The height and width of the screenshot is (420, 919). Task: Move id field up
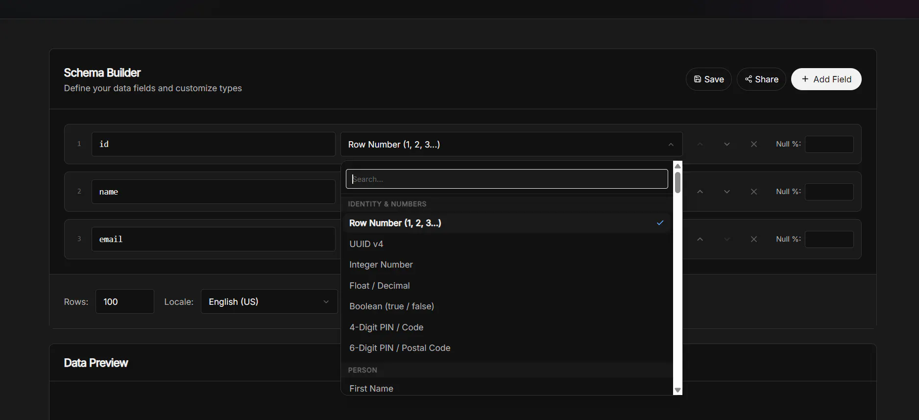tap(700, 144)
